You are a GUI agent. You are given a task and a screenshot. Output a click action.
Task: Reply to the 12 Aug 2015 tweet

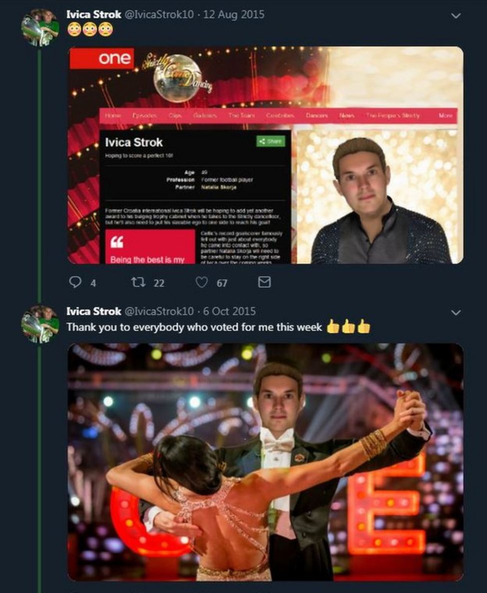75,283
